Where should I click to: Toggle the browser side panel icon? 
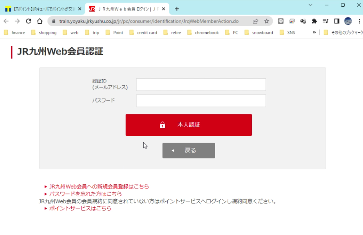coord(337,21)
